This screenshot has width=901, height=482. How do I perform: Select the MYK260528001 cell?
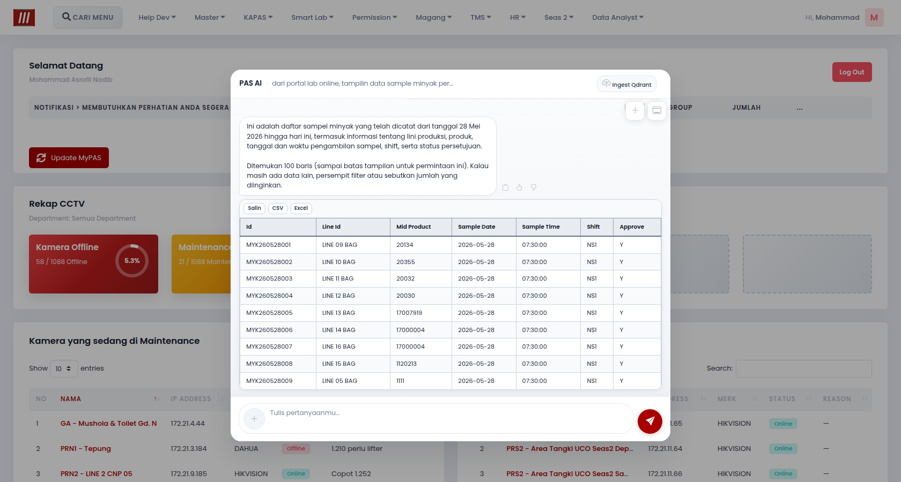point(278,245)
